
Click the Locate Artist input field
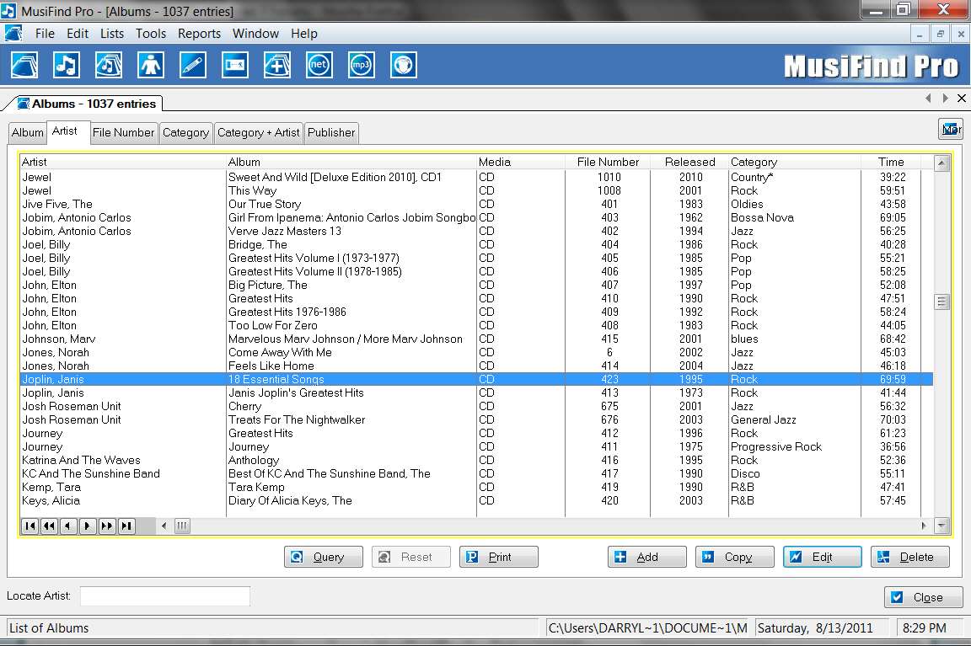pos(164,596)
